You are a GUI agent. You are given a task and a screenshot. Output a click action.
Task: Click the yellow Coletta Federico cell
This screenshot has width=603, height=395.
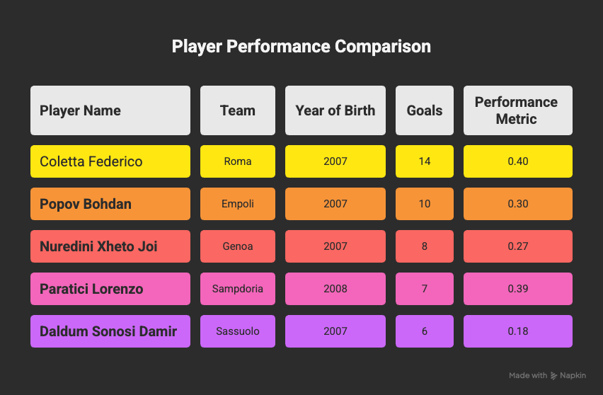click(110, 161)
